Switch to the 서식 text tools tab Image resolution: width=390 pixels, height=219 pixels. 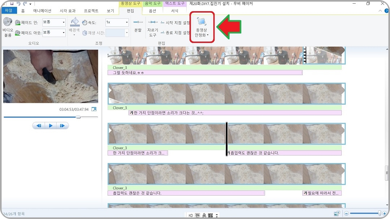[175, 11]
